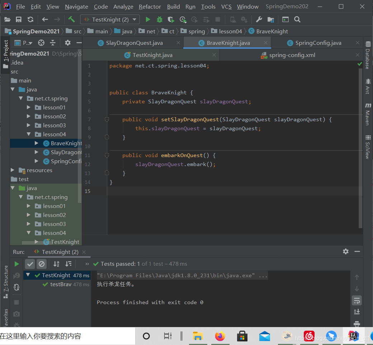Open Project panel gear options
The width and height of the screenshot is (373, 345).
point(68,43)
